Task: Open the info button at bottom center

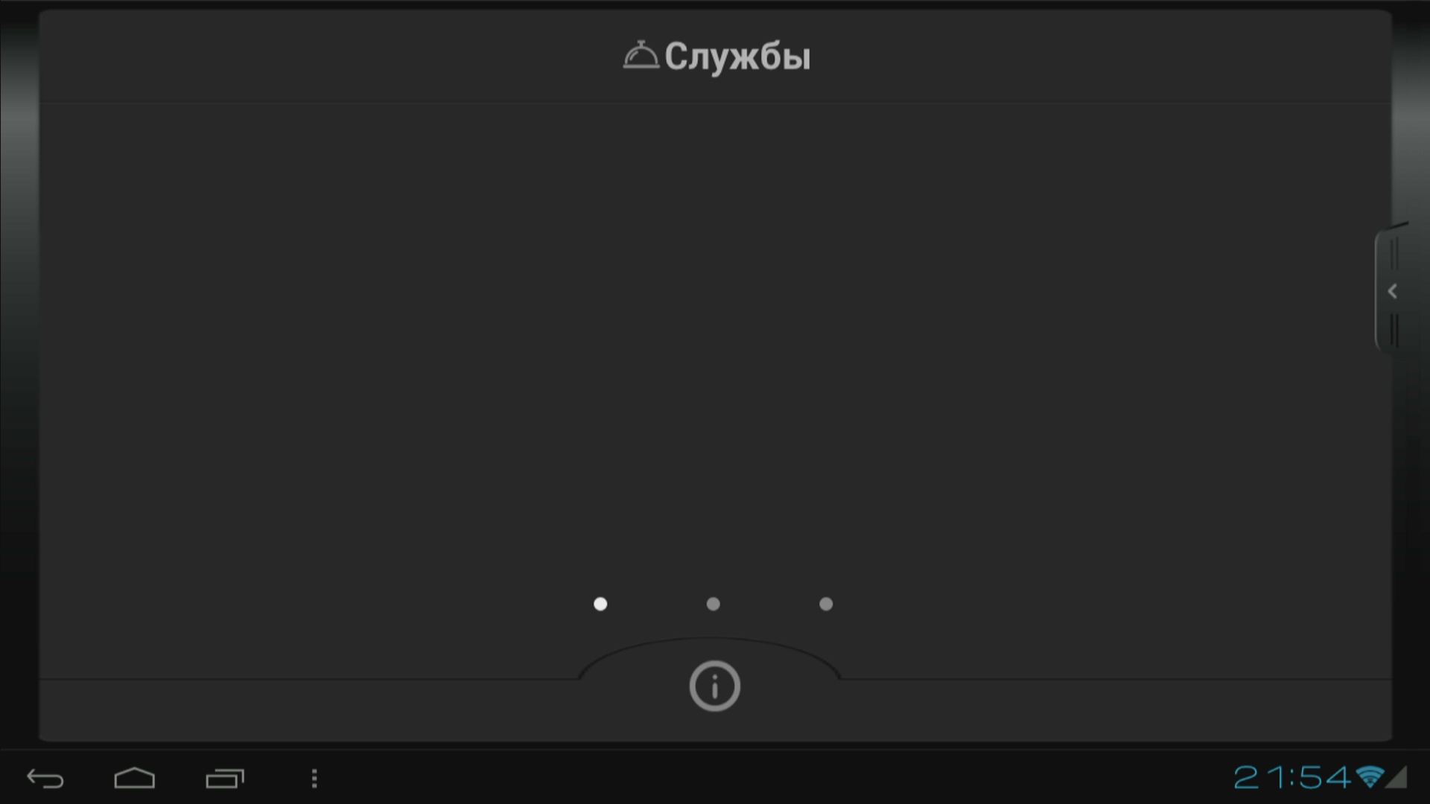Action: click(714, 686)
